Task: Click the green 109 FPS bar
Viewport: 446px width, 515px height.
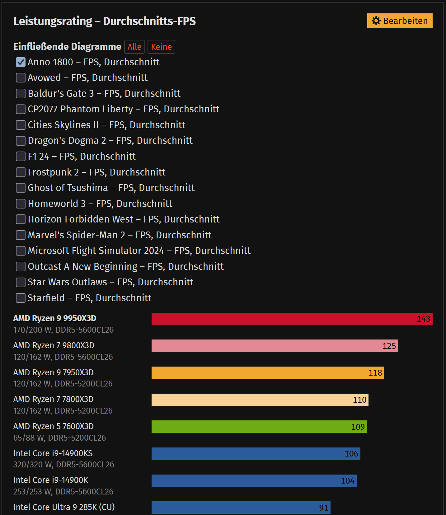Action: click(259, 427)
